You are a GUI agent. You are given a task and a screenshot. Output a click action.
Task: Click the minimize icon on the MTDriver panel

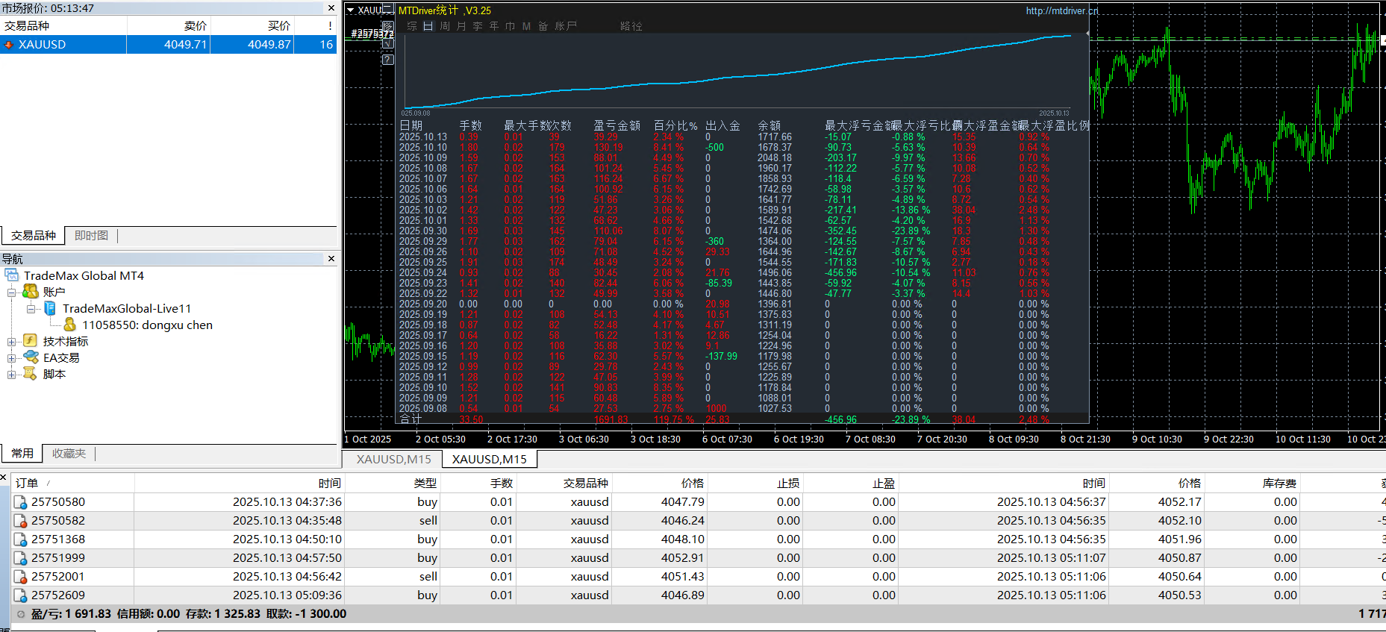tap(388, 7)
